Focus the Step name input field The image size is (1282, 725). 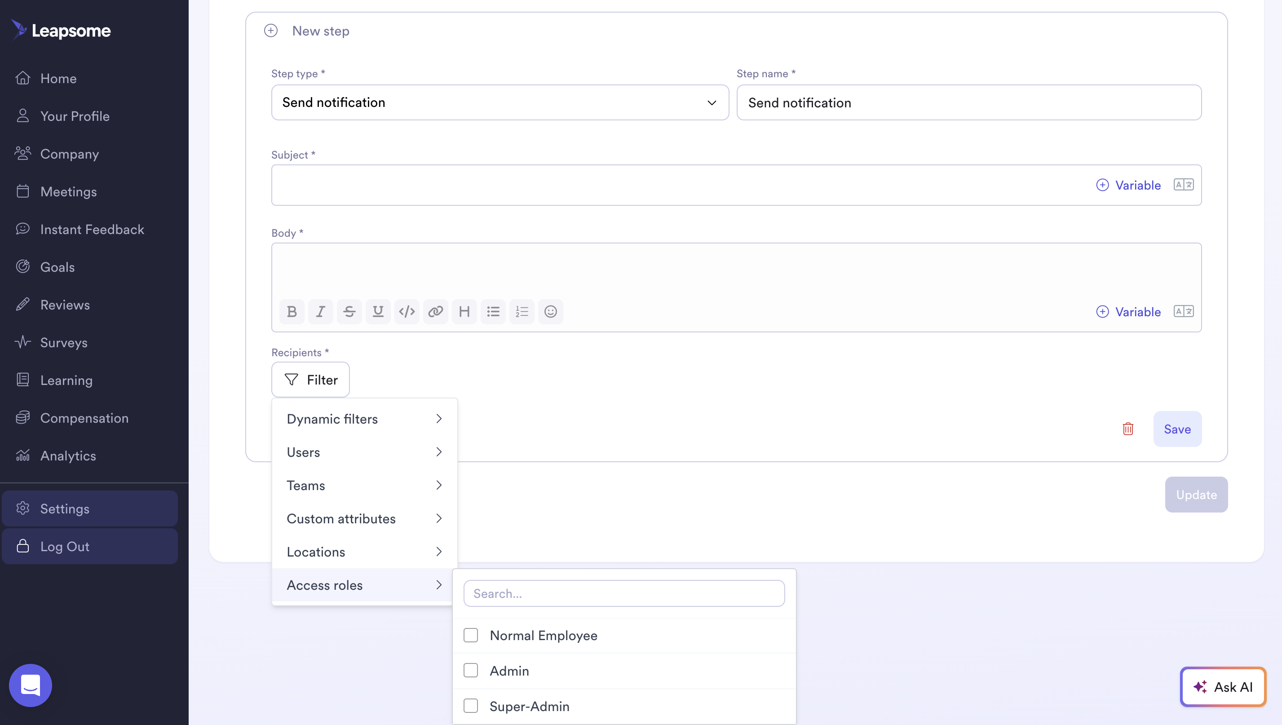point(969,102)
